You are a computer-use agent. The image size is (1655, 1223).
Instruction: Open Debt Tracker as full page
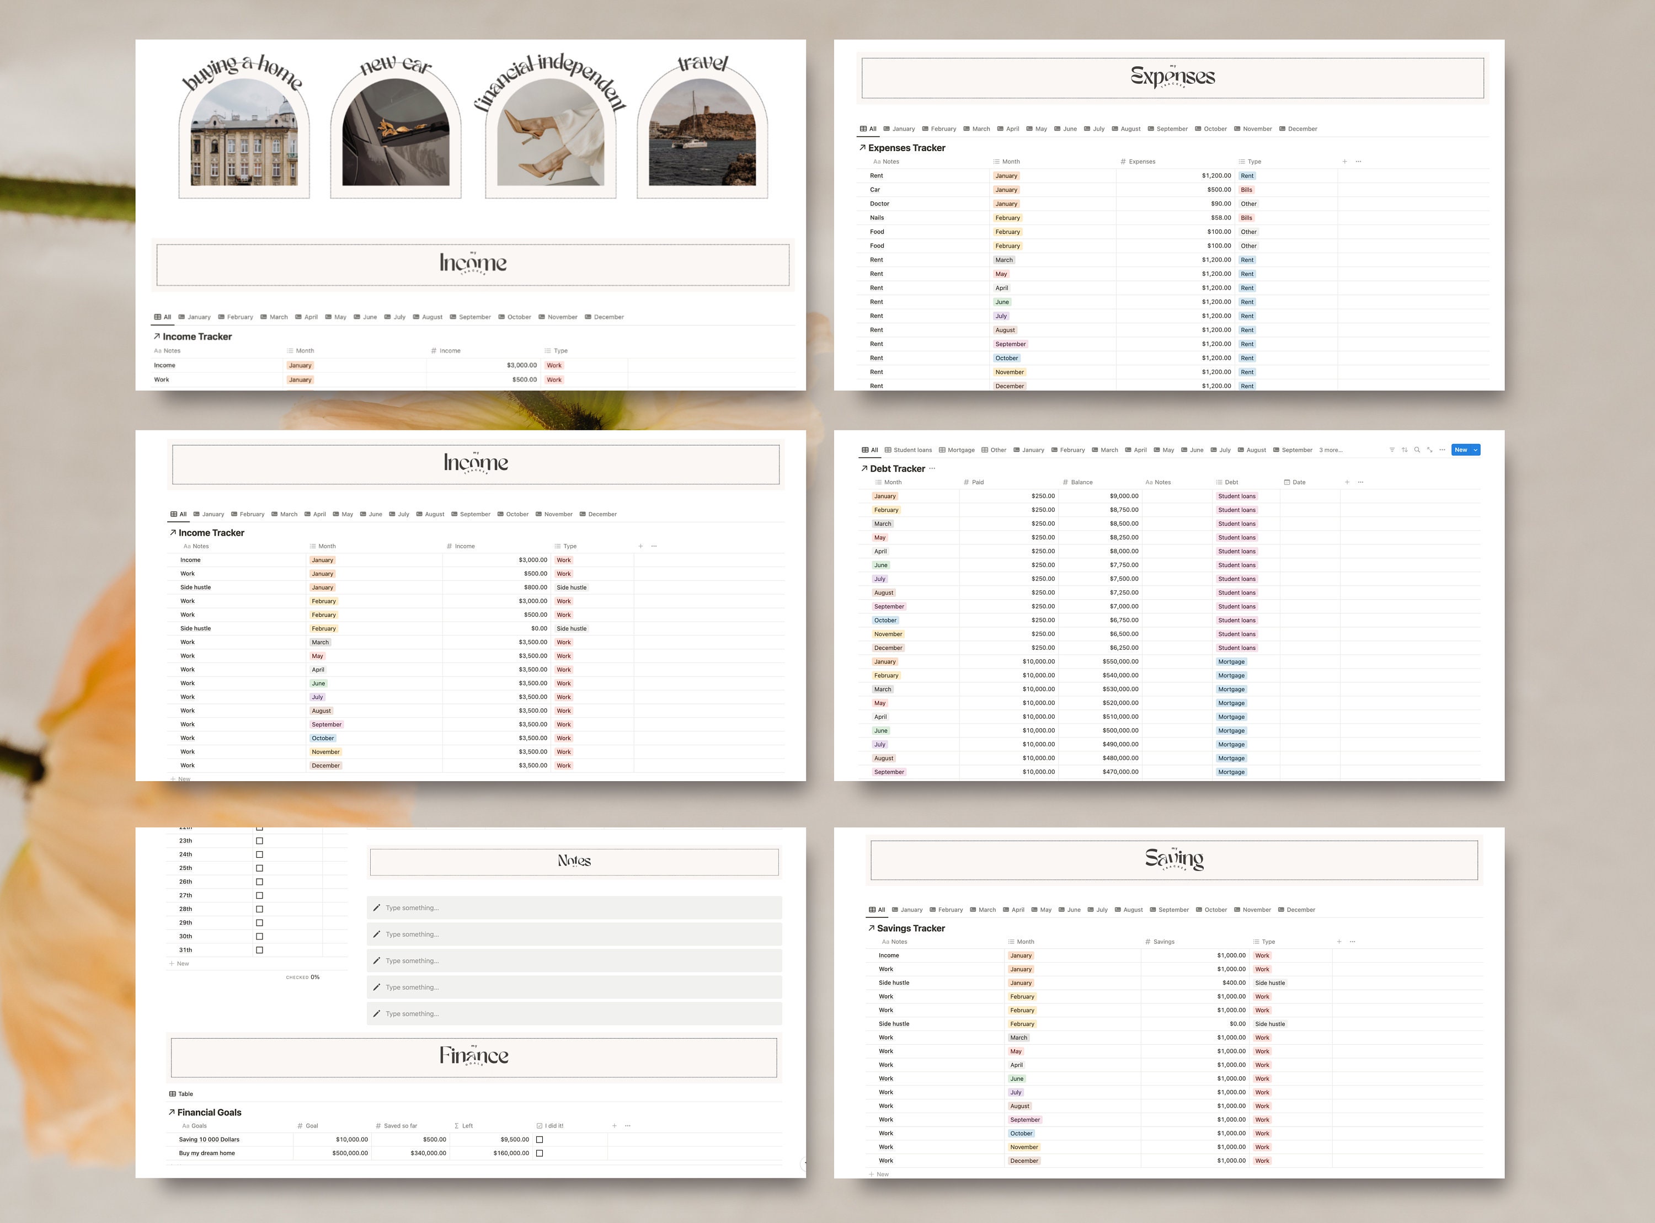coord(1429,450)
